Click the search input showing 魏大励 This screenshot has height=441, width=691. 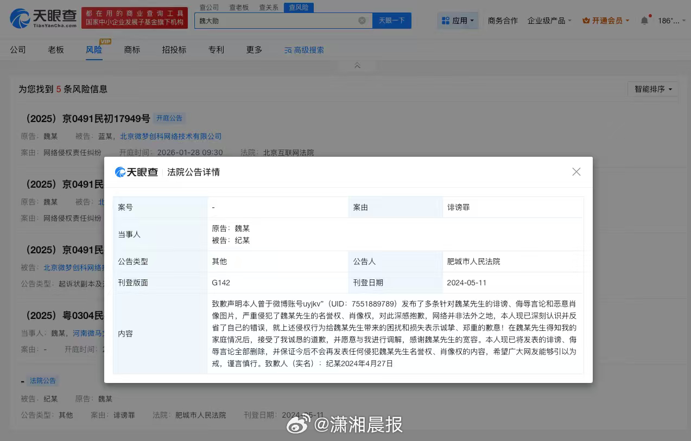tap(282, 20)
